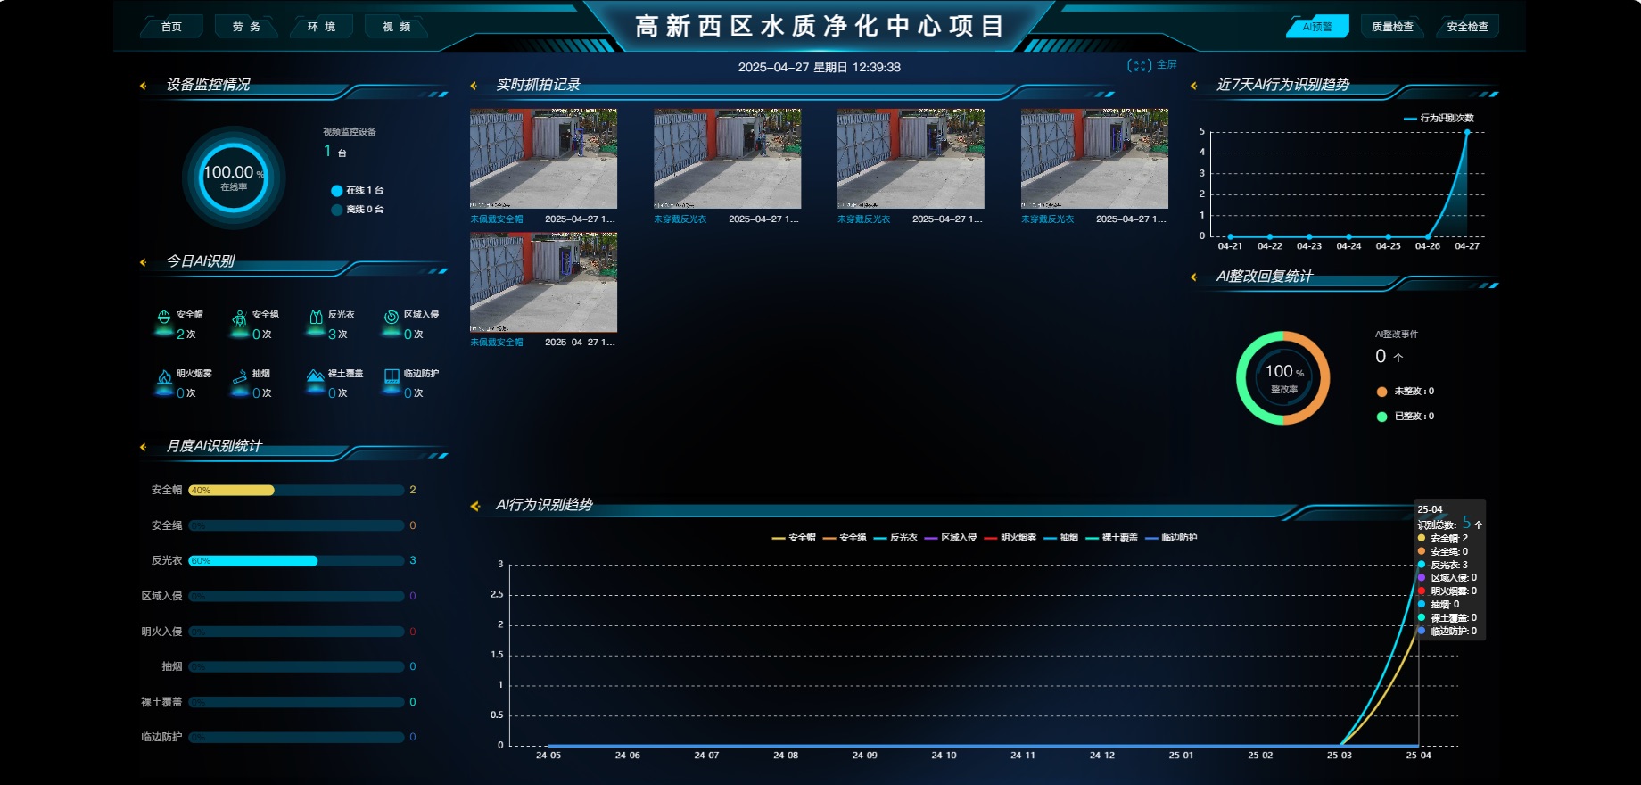
Task: Click the 反光衣 vest icon in 今日AI识别
Action: tap(316, 318)
